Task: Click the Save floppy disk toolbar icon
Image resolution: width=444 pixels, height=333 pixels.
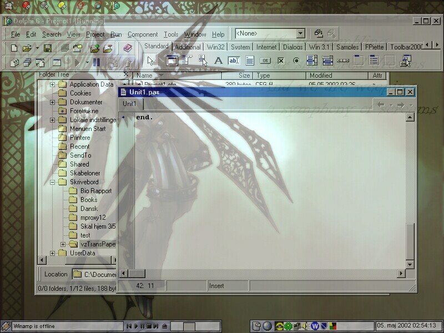Action: click(x=48, y=48)
